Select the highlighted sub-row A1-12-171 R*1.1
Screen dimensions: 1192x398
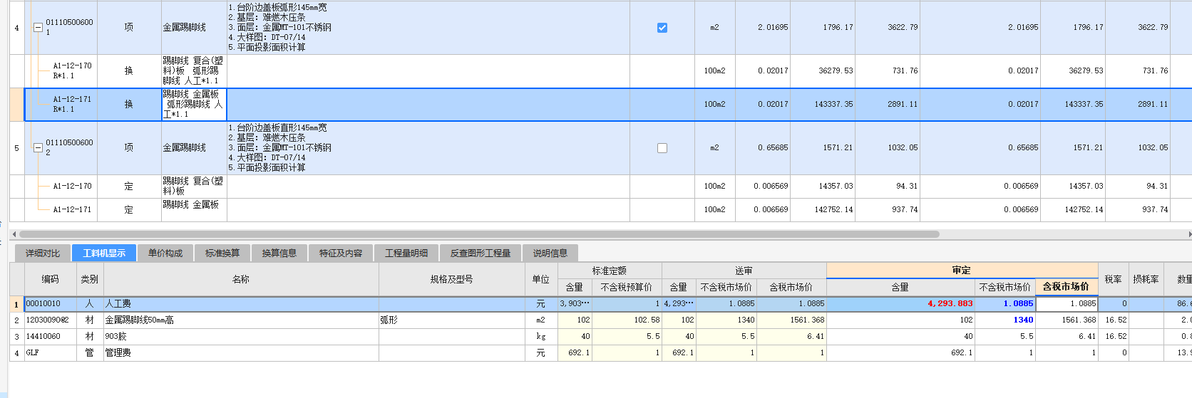click(73, 104)
